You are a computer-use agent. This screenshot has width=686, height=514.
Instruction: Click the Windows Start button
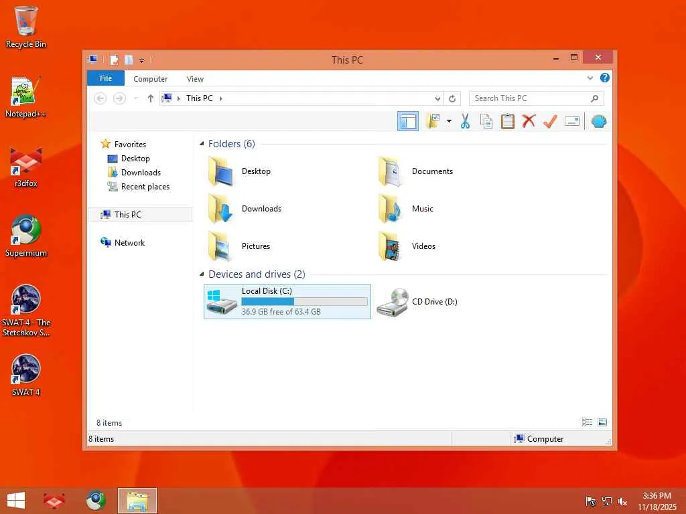tap(16, 501)
